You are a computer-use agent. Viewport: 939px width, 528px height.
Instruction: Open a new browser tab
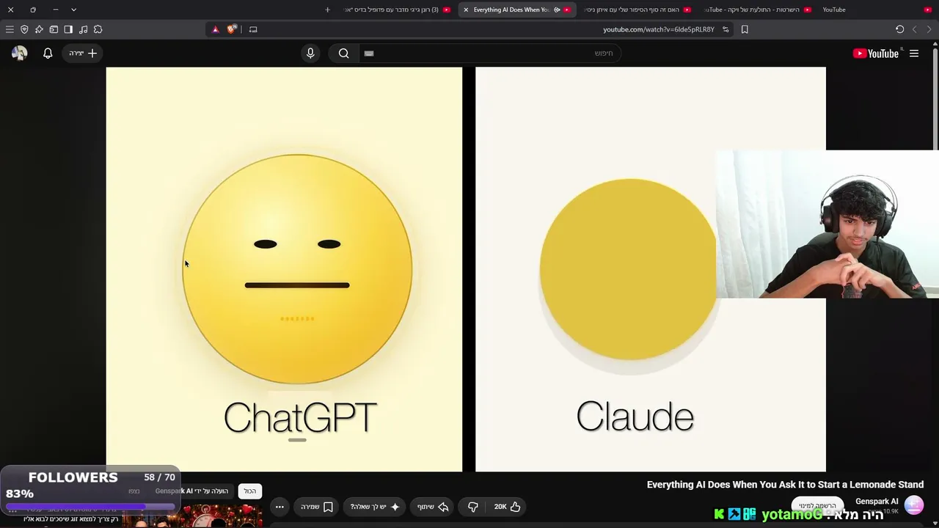click(327, 10)
